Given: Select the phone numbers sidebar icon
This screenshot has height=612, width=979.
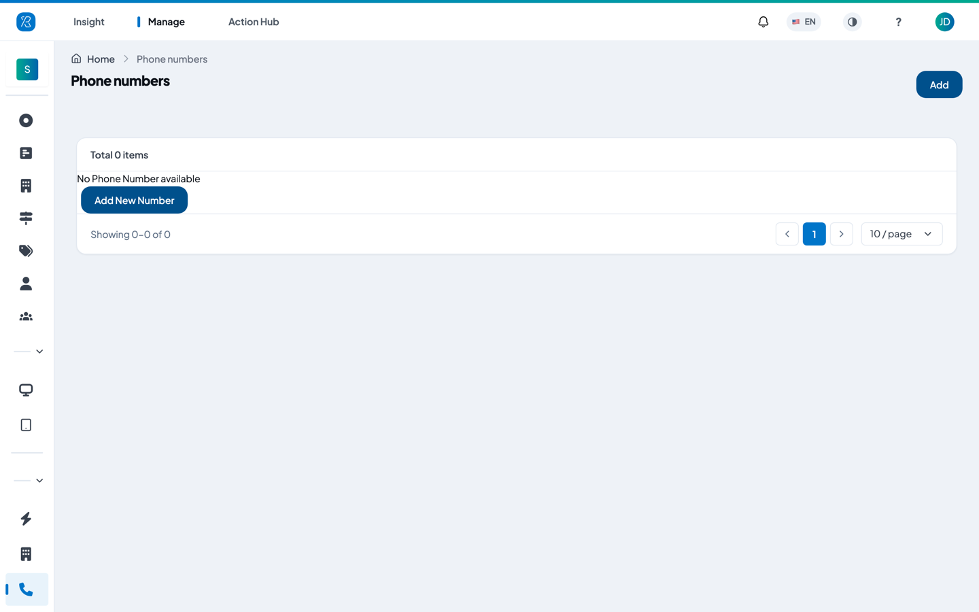Looking at the screenshot, I should (27, 590).
